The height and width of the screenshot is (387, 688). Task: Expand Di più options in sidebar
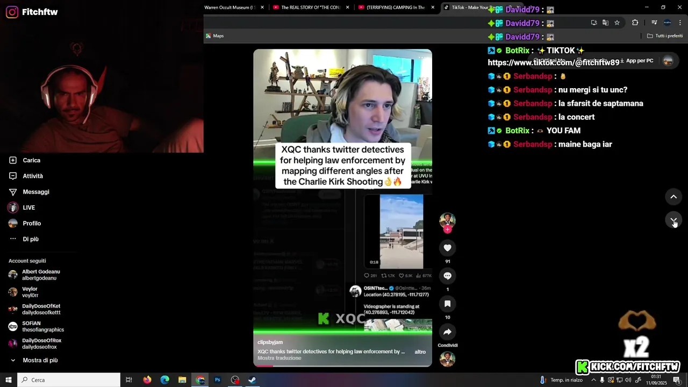(x=24, y=239)
